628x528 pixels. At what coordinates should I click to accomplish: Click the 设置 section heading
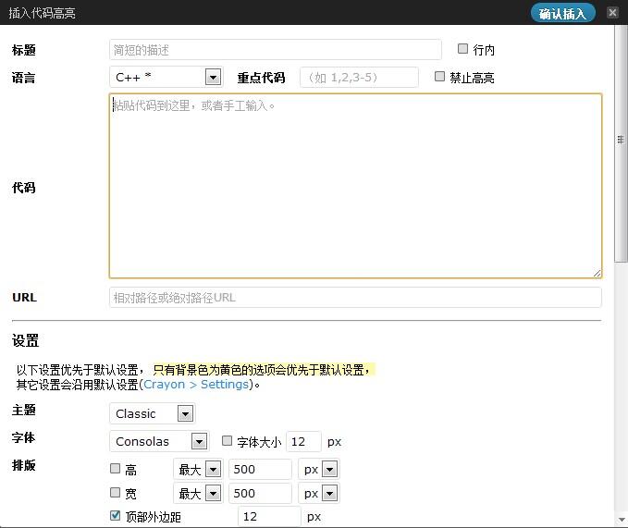pyautogui.click(x=25, y=340)
